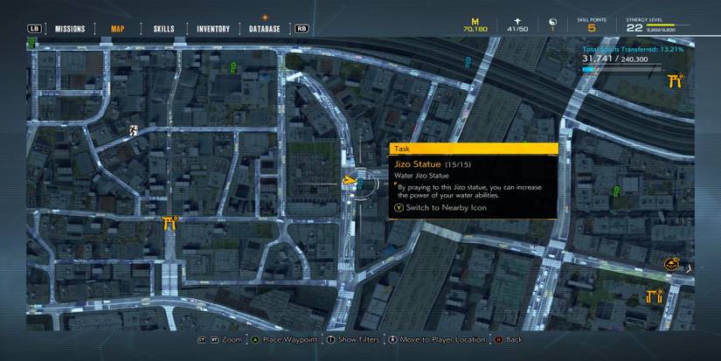721x361 pixels.
Task: Click the Meika currency icon
Action: tap(475, 21)
